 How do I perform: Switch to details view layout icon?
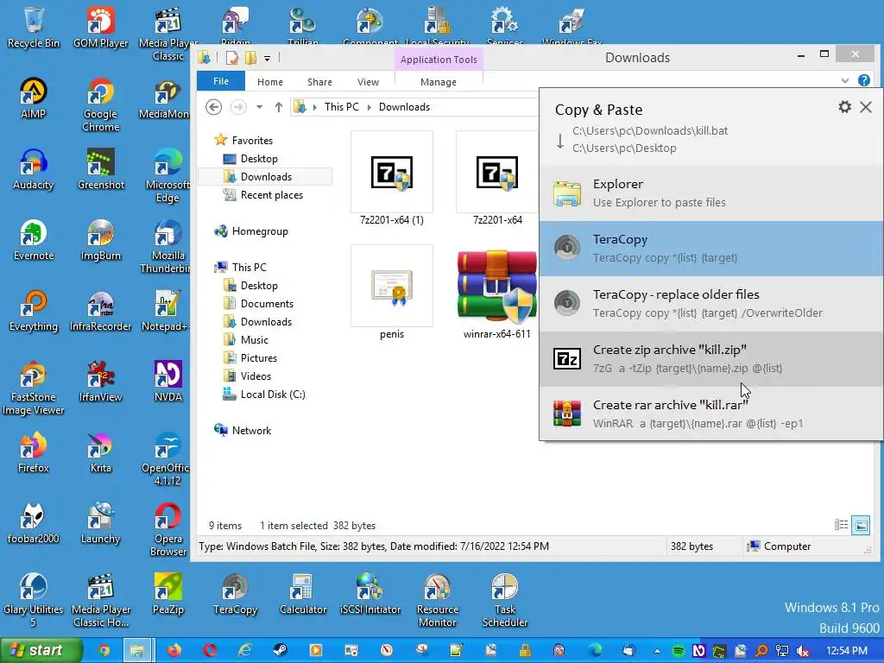(841, 525)
